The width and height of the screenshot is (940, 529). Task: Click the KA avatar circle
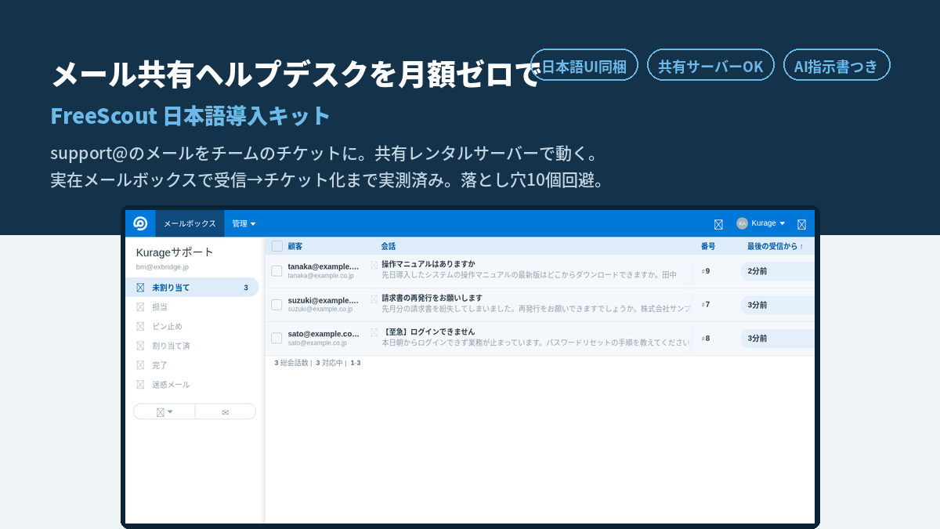(x=742, y=223)
